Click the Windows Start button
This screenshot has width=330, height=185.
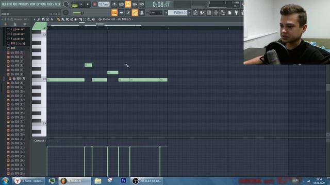tap(6, 180)
